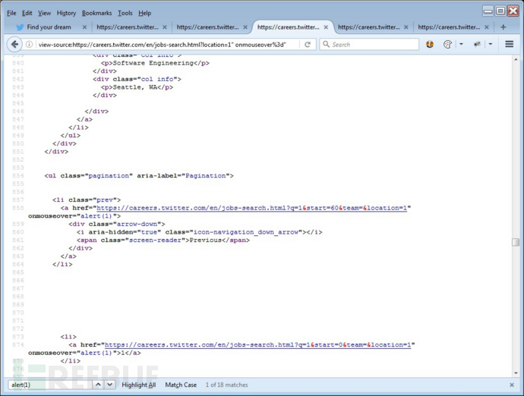Click scrollbar down arrow

click(x=516, y=373)
